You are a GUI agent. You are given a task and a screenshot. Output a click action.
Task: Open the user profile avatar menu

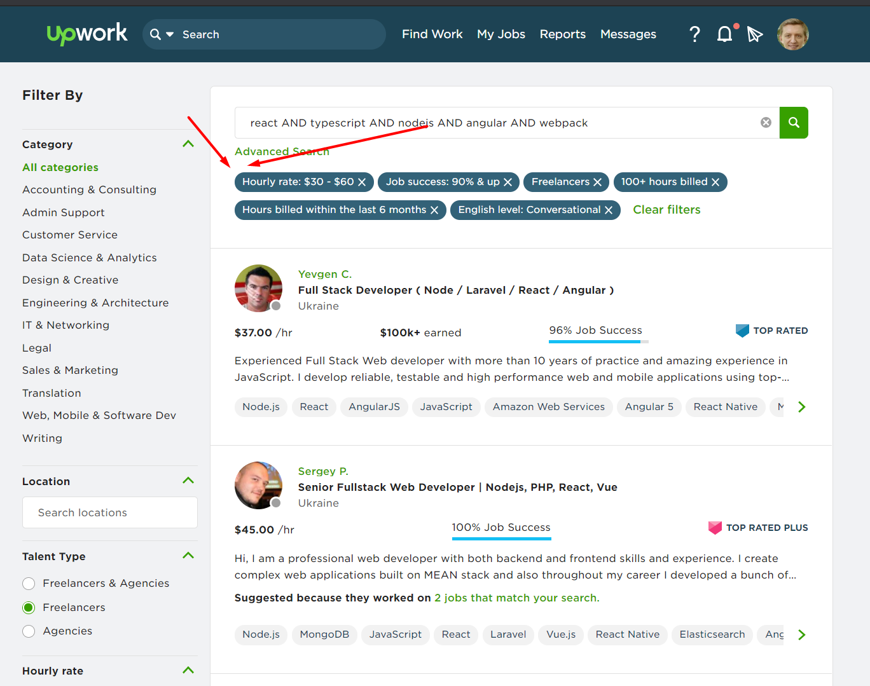pos(793,34)
